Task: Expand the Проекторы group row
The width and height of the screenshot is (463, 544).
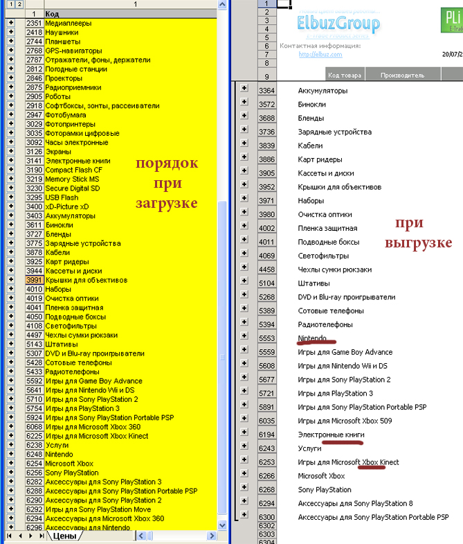Action: click(x=11, y=78)
